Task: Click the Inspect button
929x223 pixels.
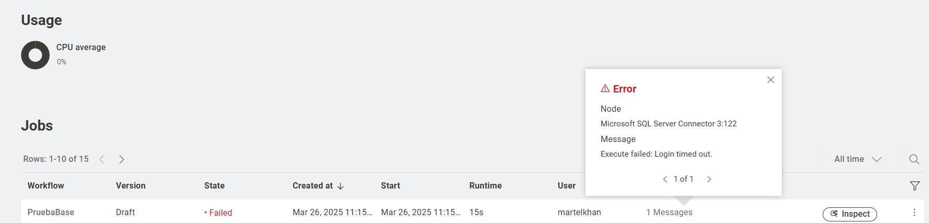Action: (849, 214)
